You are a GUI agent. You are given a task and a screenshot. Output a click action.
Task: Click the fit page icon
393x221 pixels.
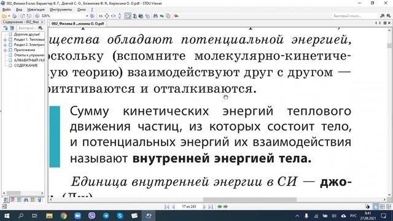107,16
